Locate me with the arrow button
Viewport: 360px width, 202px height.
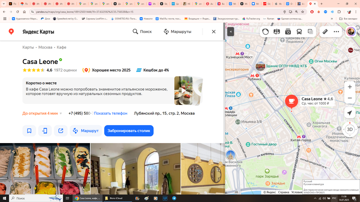350,113
